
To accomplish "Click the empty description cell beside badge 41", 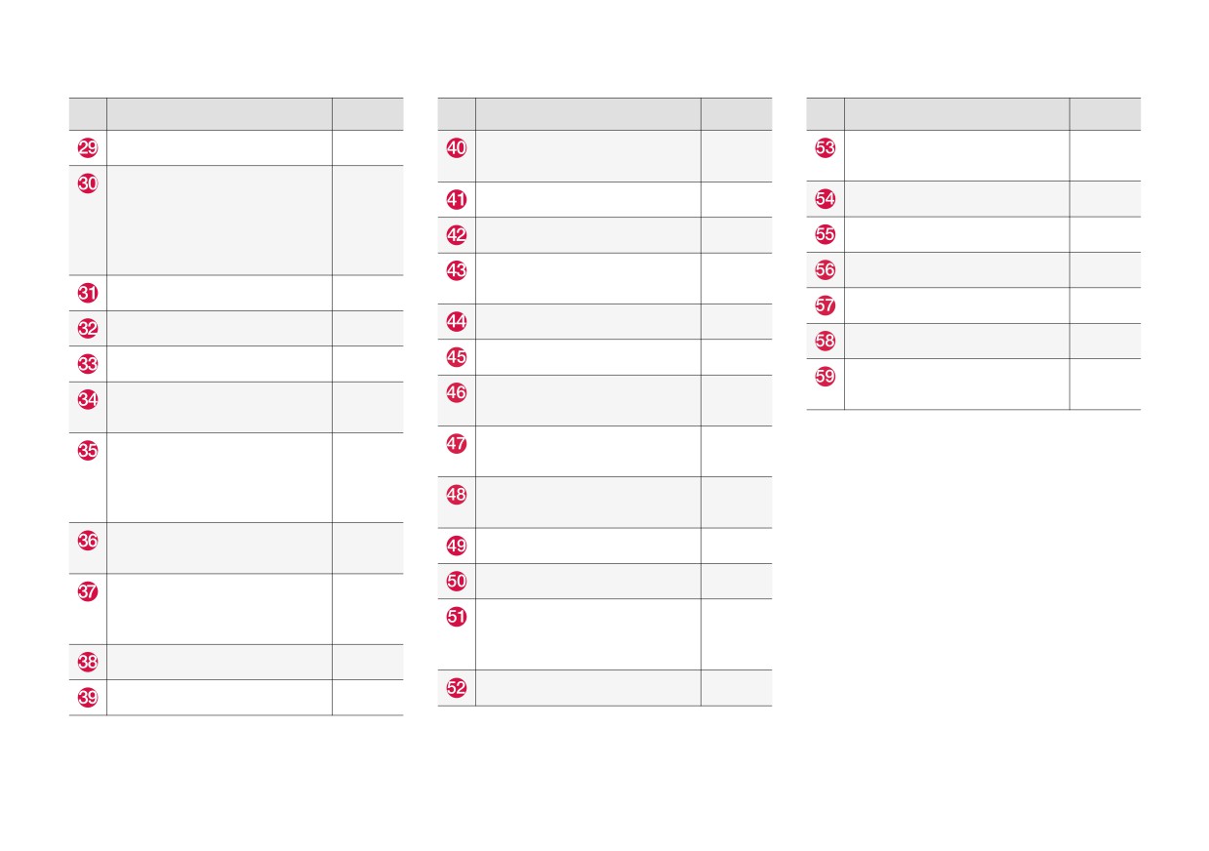I will 588,200.
